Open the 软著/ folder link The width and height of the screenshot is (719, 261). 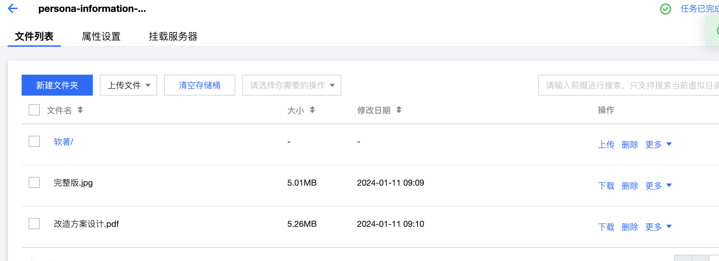[64, 142]
